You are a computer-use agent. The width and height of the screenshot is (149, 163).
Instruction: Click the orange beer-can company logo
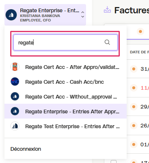tap(15, 67)
